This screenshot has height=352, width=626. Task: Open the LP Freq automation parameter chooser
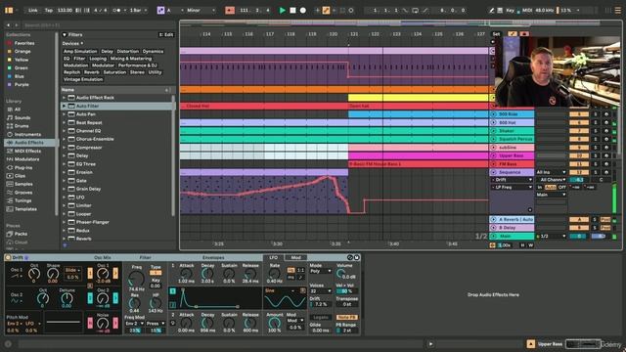click(512, 187)
